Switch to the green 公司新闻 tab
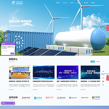Screen dimensions: 109x109 pyautogui.click(x=92, y=62)
